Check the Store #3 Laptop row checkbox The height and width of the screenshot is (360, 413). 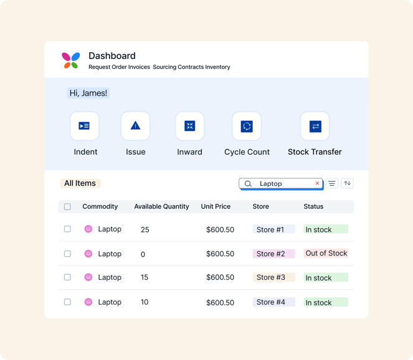pyautogui.click(x=67, y=277)
